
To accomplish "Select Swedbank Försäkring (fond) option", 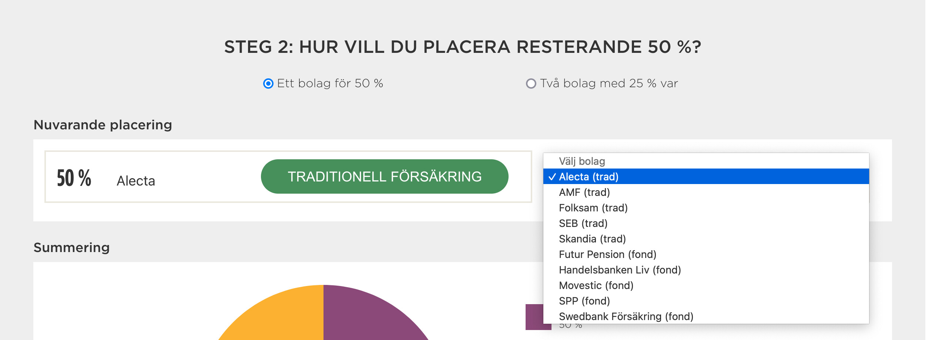I will click(626, 316).
